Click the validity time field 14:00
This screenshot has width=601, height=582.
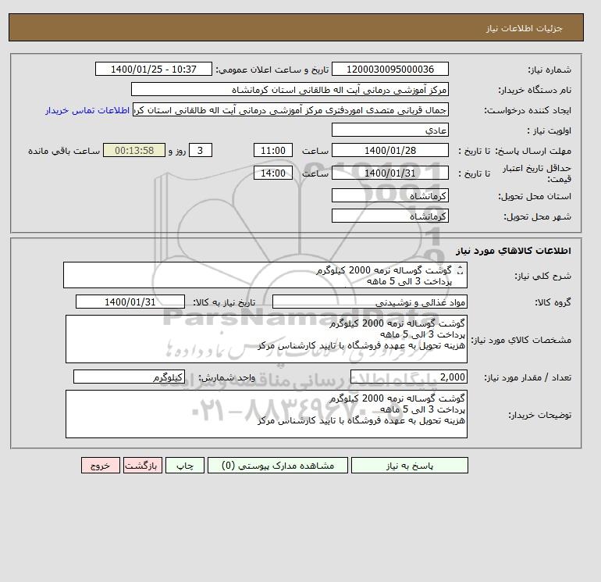pyautogui.click(x=273, y=173)
